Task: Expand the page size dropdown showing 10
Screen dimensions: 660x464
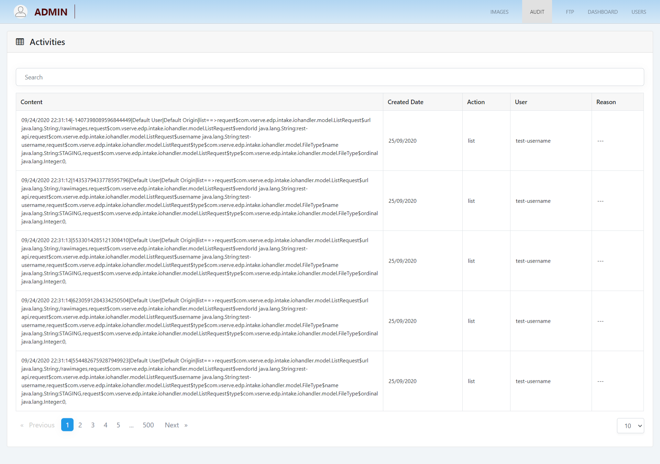Action: point(630,426)
